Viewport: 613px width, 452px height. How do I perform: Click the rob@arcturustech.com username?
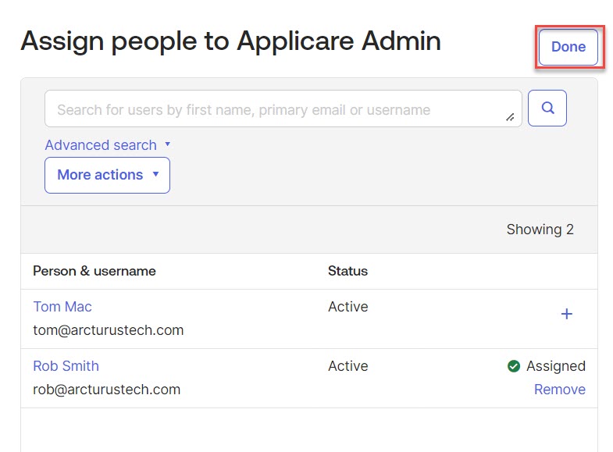tap(107, 390)
